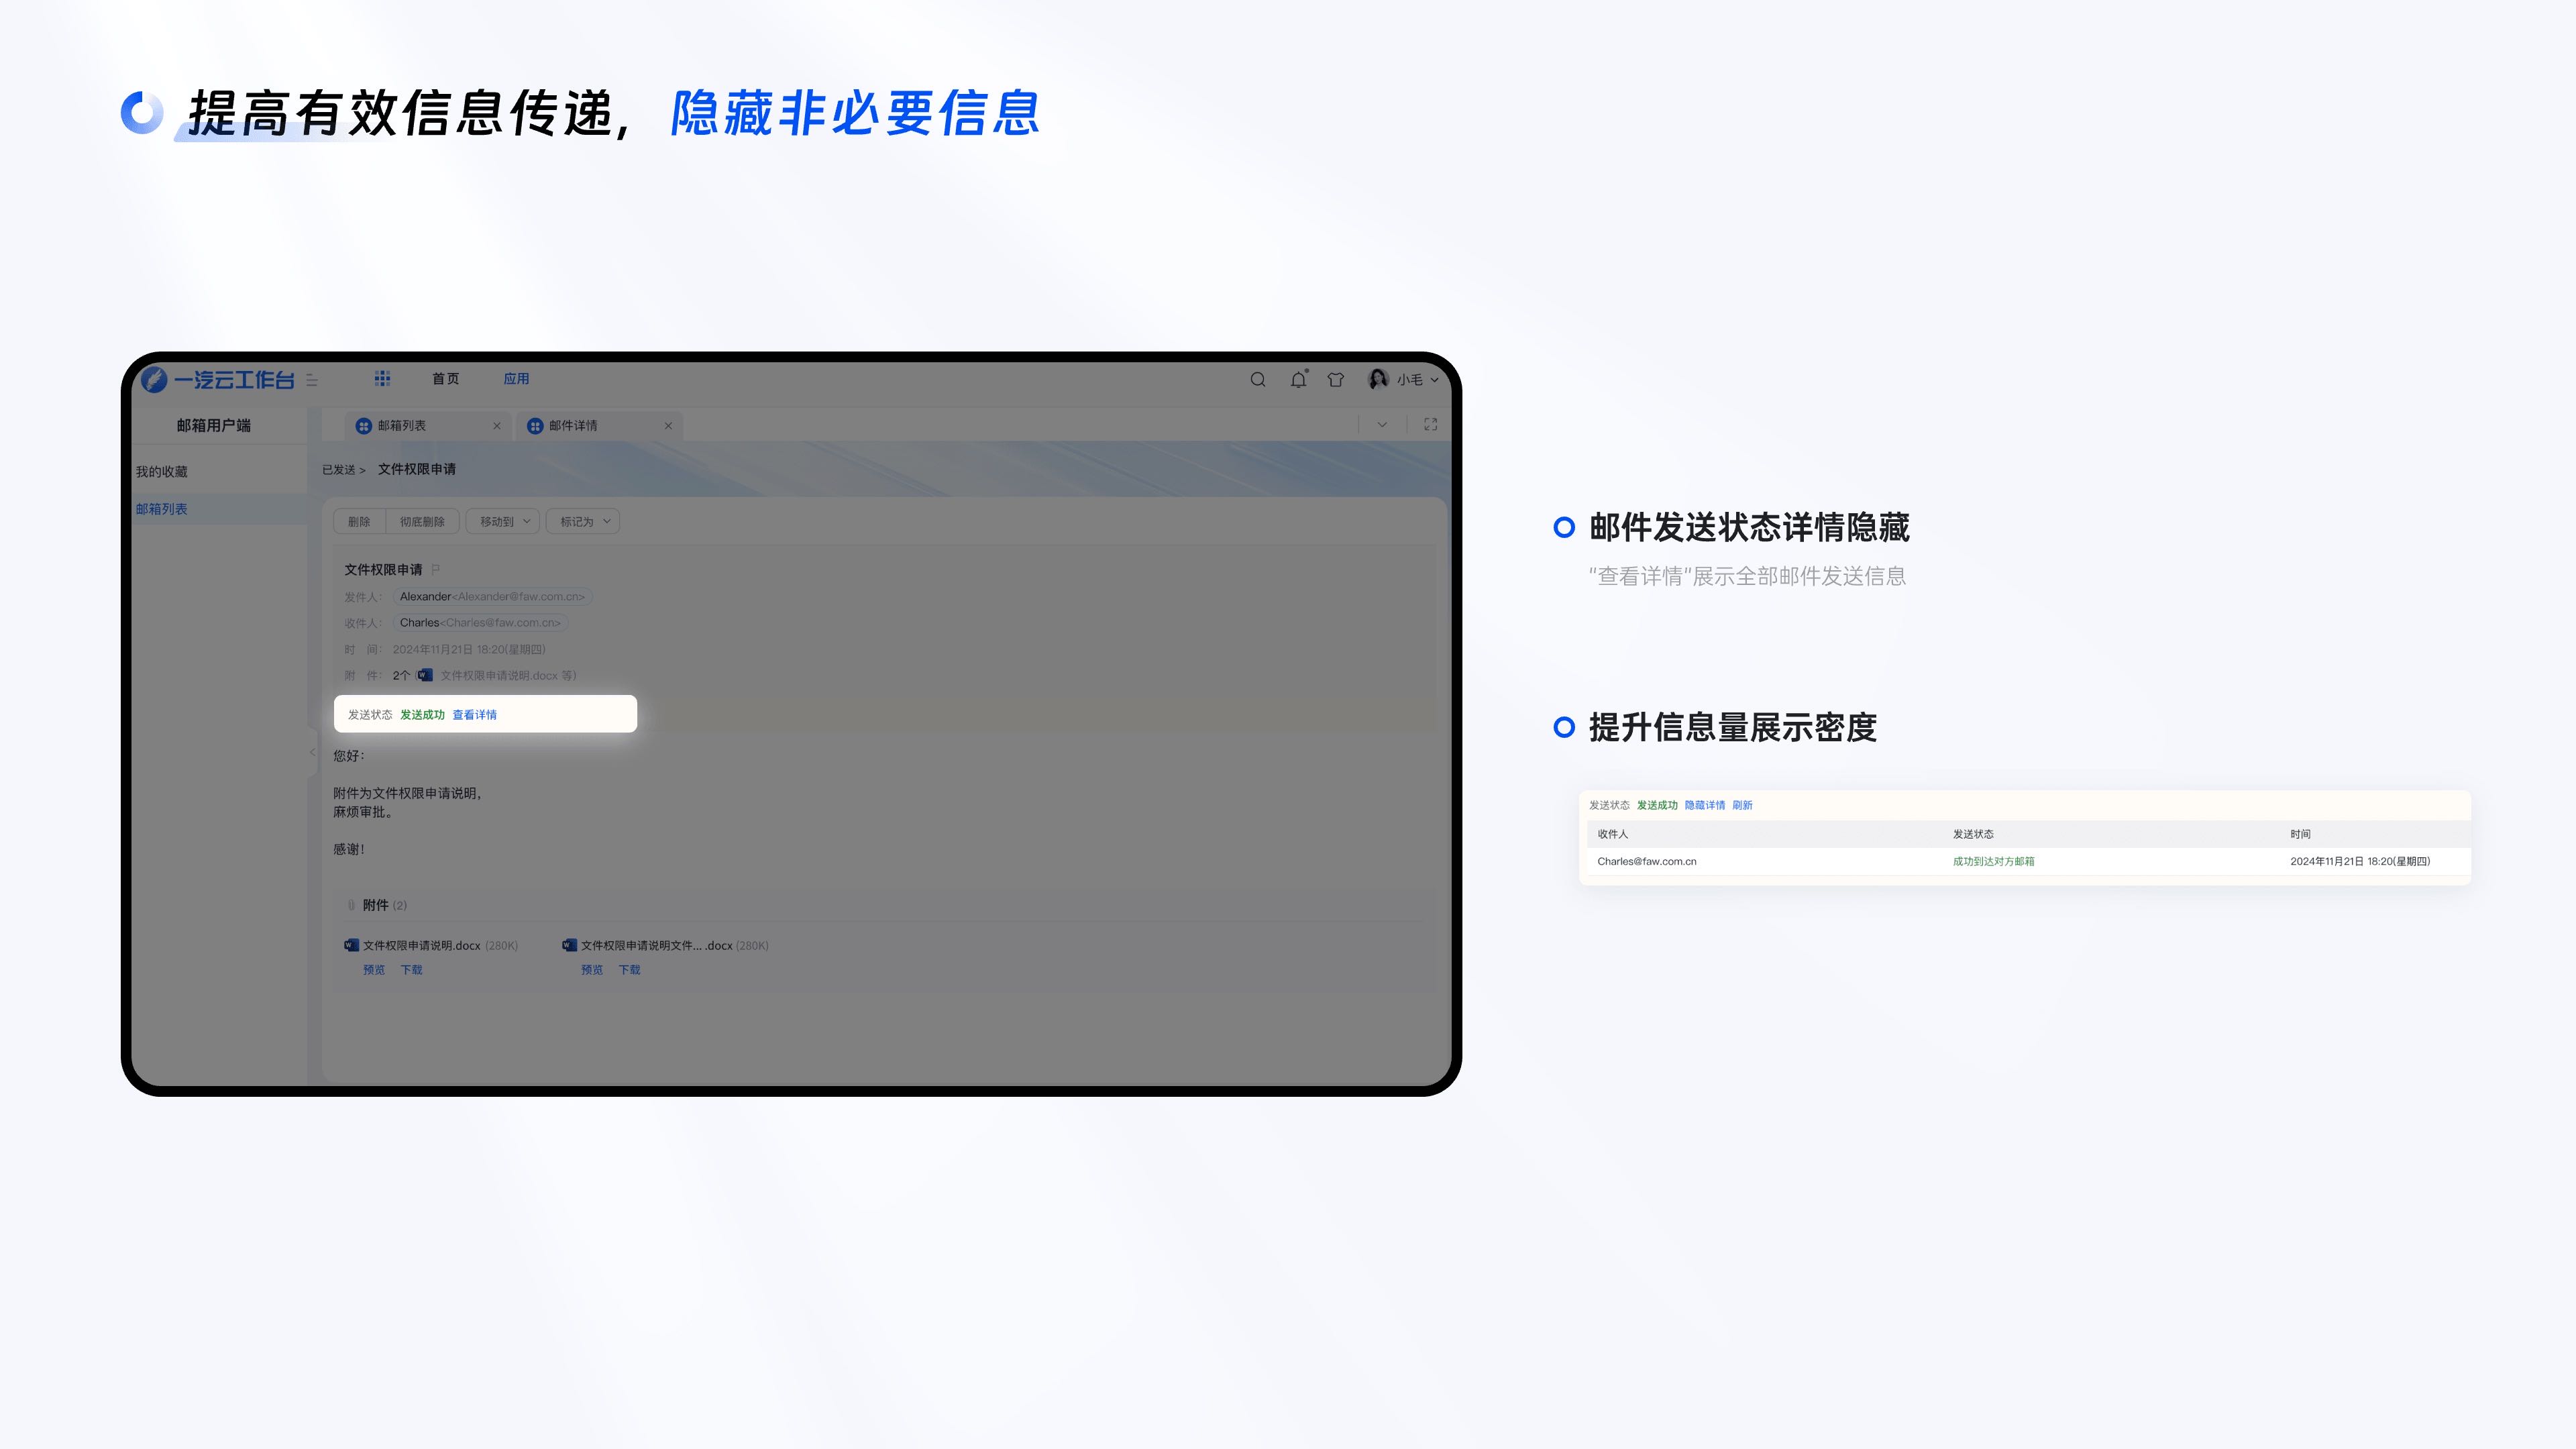The height and width of the screenshot is (1449, 2576).
Task: Click the search magnifier icon
Action: [x=1258, y=379]
